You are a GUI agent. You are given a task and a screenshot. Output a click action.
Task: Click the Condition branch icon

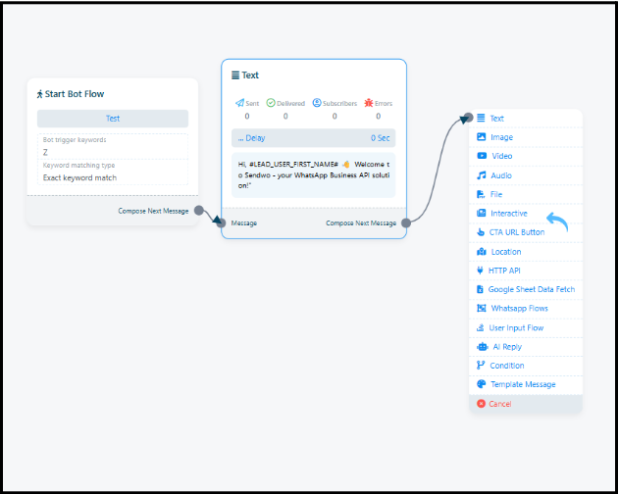tap(481, 366)
